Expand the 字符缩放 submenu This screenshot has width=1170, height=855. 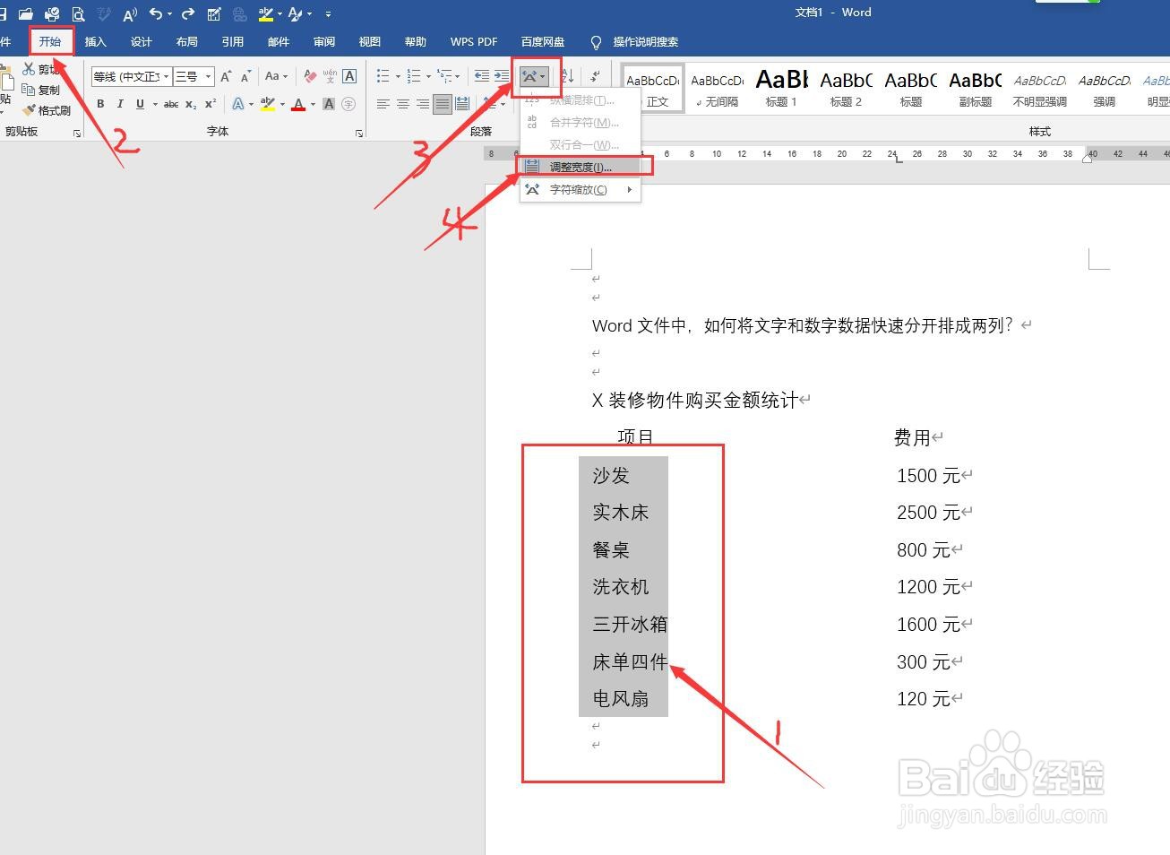[578, 189]
